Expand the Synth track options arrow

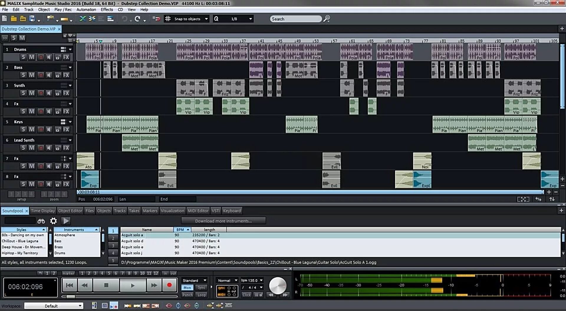click(70, 86)
